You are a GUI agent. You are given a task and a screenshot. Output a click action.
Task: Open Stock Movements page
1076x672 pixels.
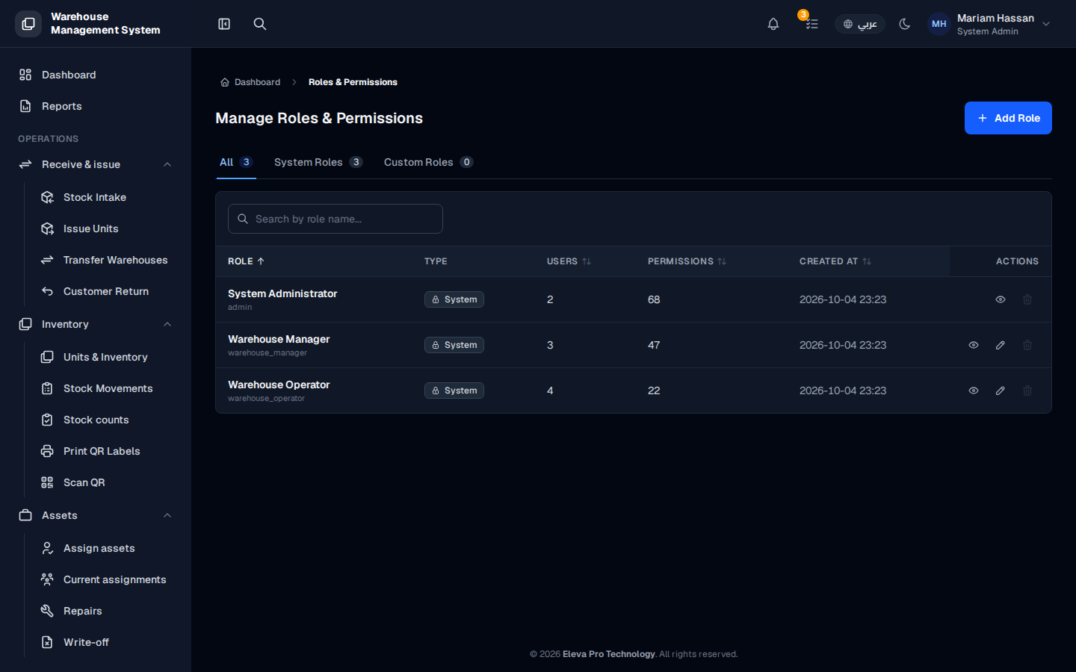coord(106,388)
